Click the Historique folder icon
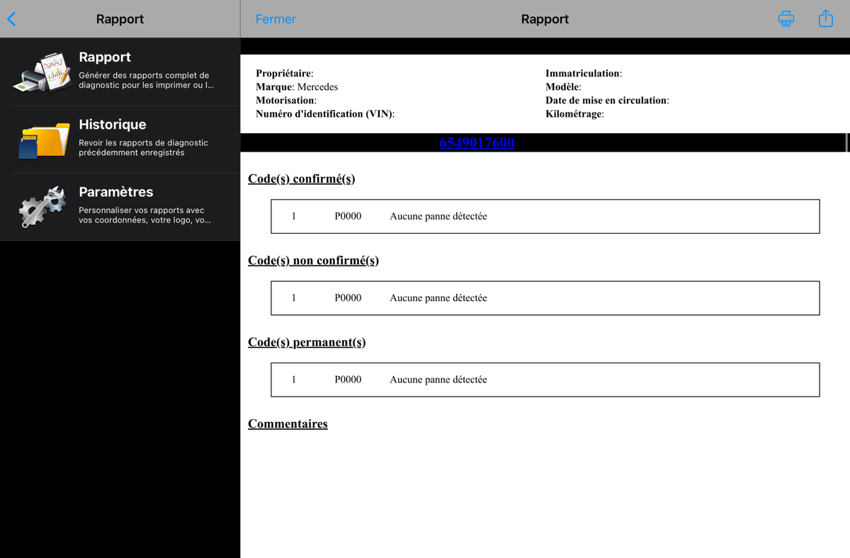 pos(44,139)
